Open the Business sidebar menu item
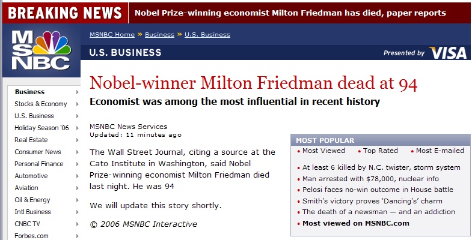Viewport: 475px width, 240px height. (x=29, y=92)
